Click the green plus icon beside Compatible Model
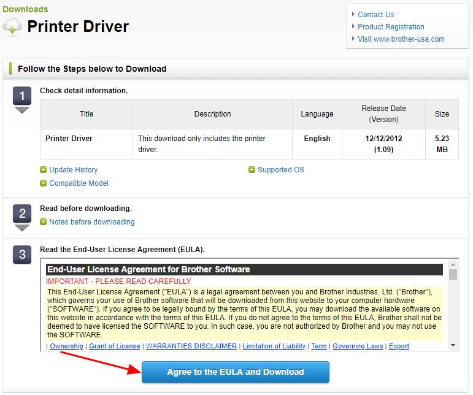473x395 pixels. tap(43, 183)
